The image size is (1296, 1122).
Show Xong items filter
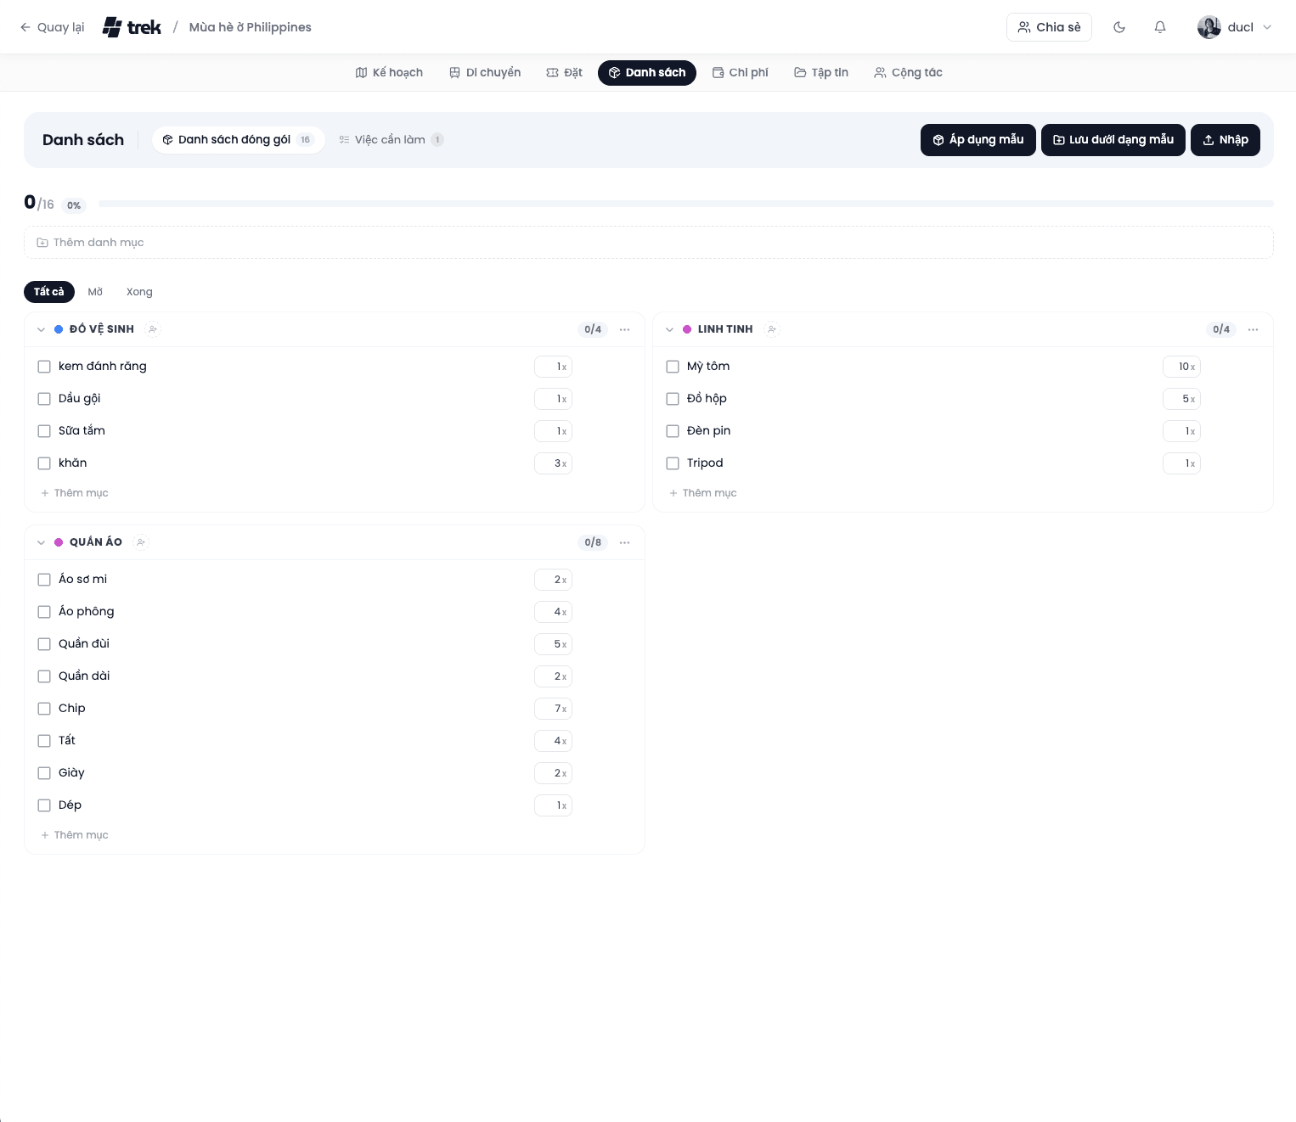(139, 292)
